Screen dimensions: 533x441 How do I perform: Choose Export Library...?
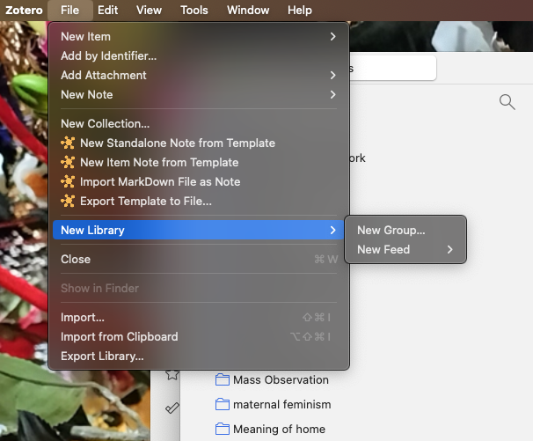tap(198, 356)
